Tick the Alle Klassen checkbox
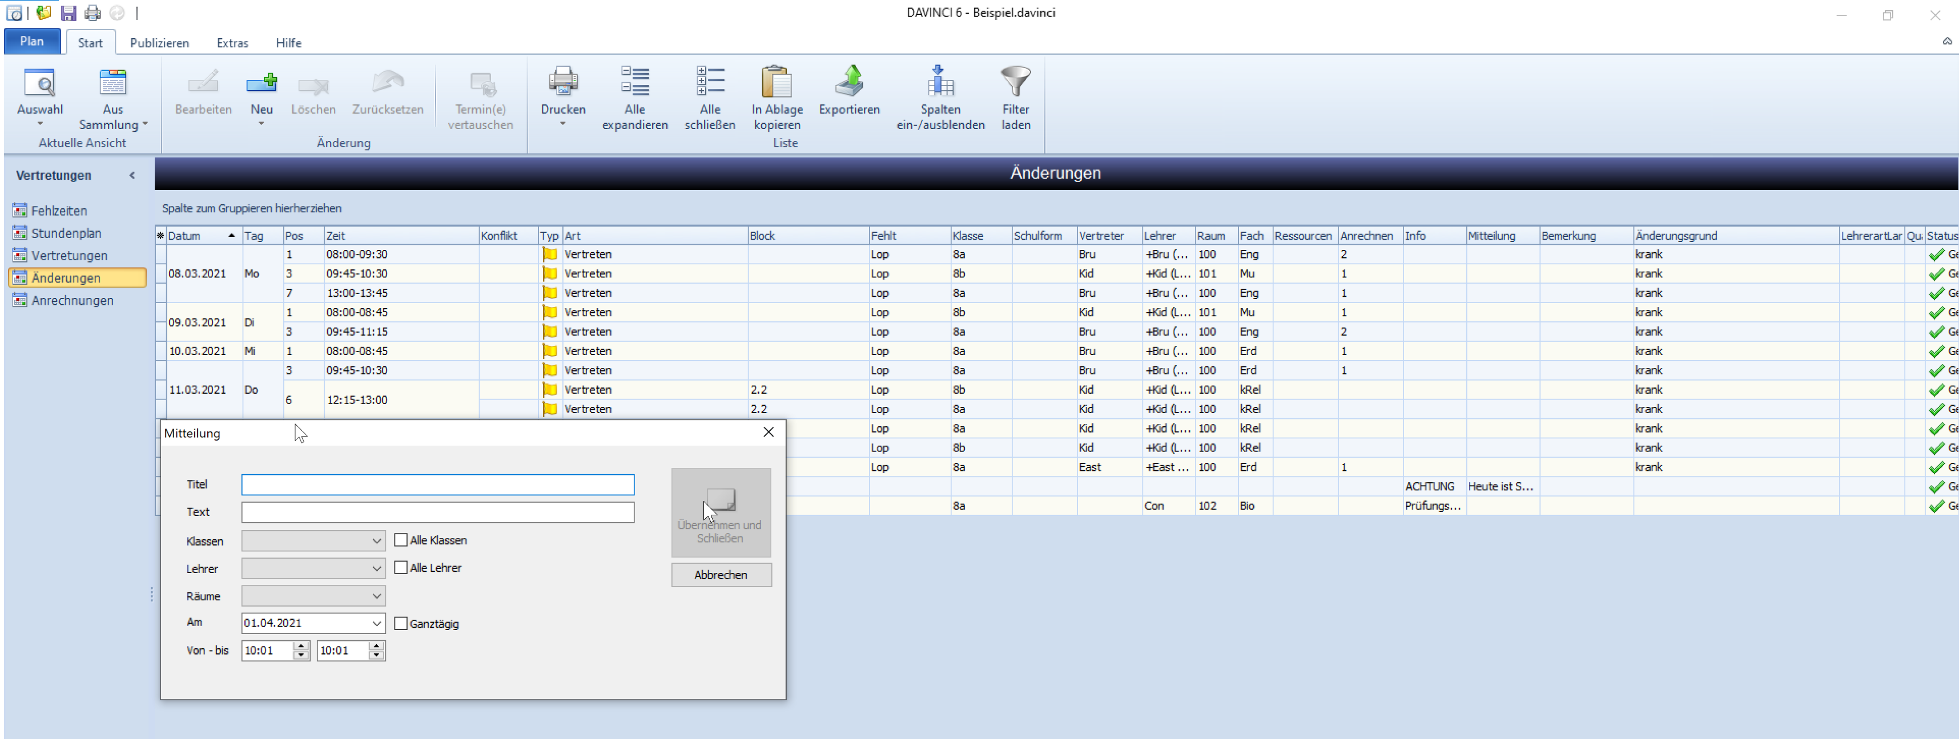 [x=401, y=540]
